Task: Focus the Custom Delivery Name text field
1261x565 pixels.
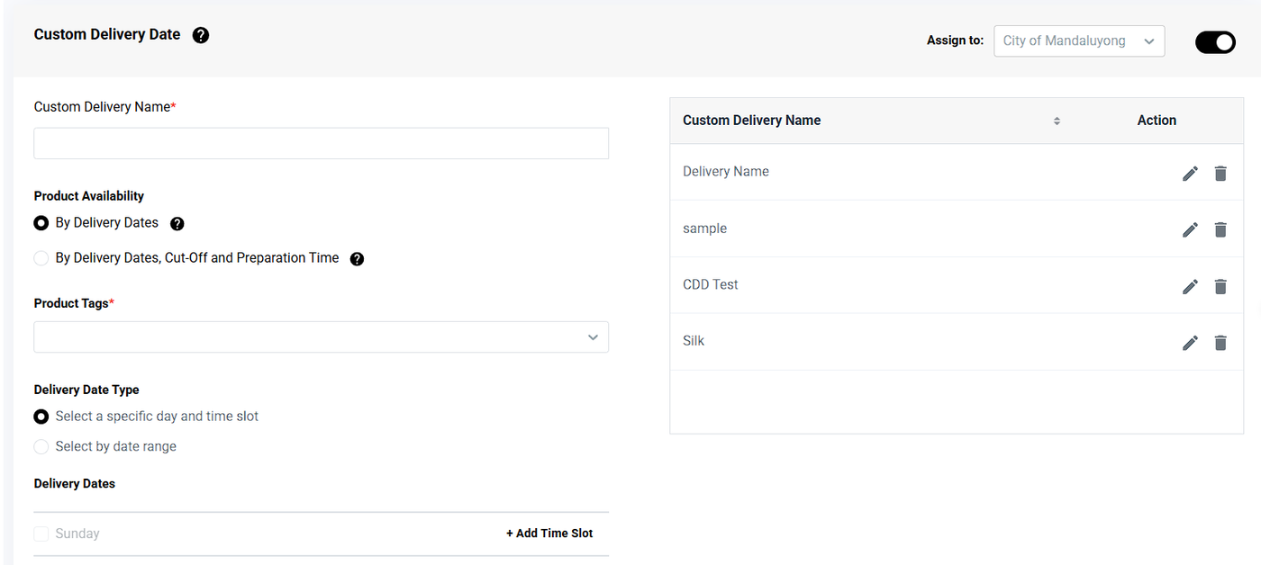Action: [321, 144]
